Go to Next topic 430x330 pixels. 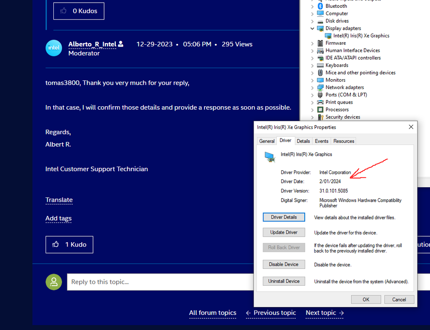point(325,313)
